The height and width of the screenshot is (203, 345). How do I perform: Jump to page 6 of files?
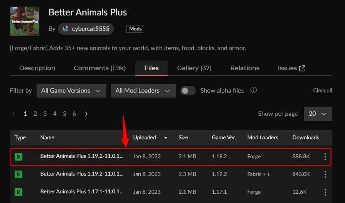pos(74,114)
